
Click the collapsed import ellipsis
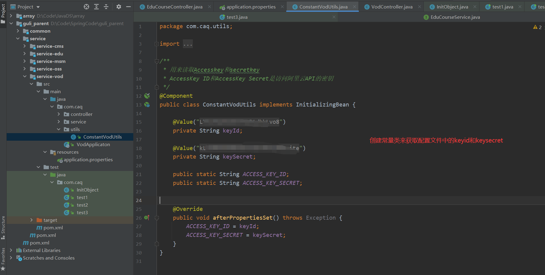188,44
